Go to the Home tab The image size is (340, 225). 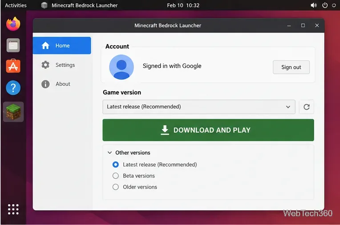[62, 45]
